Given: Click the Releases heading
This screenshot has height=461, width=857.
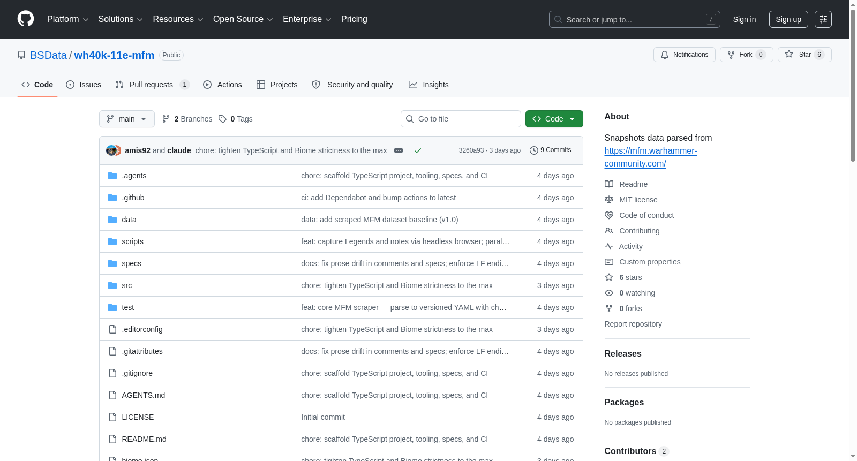Looking at the screenshot, I should (x=623, y=353).
